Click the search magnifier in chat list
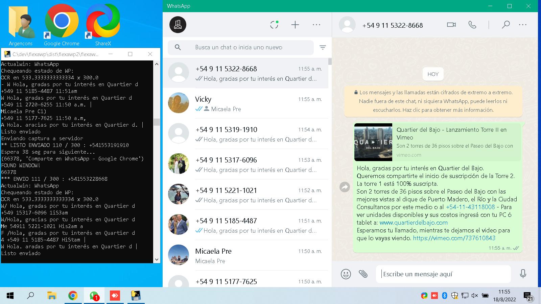The width and height of the screenshot is (541, 304). point(178,47)
